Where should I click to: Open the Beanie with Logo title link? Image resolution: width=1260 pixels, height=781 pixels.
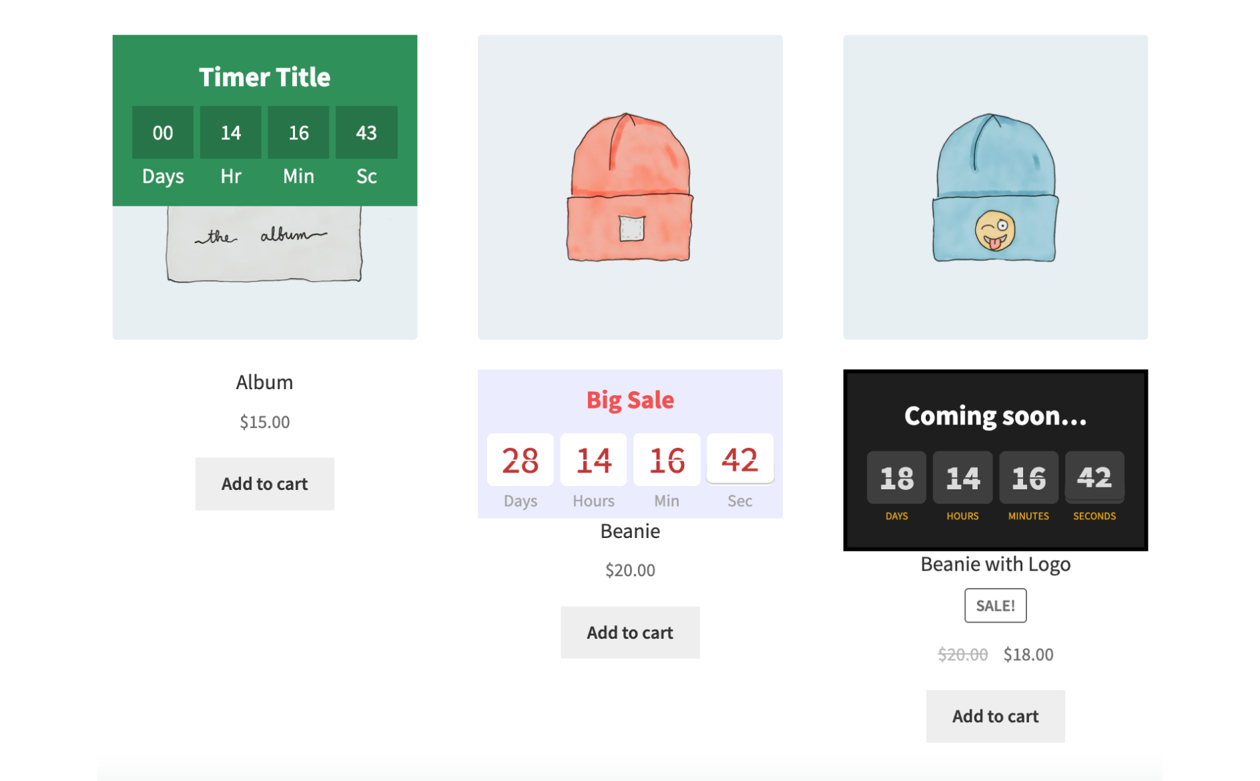pos(994,564)
